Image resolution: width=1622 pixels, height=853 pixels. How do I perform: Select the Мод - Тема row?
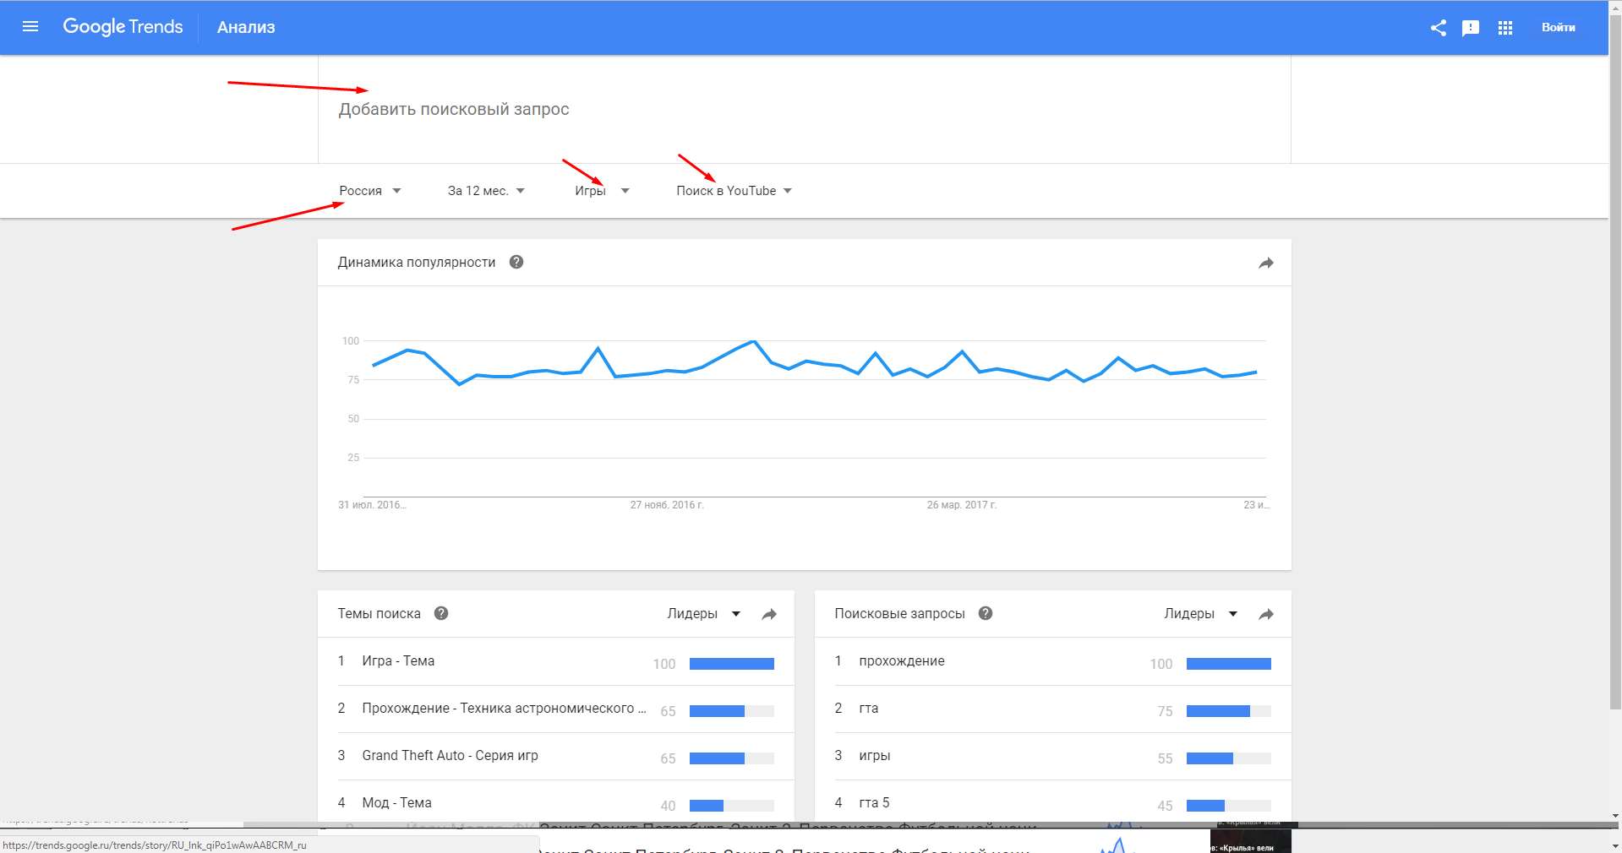pos(555,801)
